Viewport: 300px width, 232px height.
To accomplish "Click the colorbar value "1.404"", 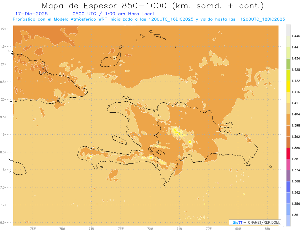I will point(296,114).
